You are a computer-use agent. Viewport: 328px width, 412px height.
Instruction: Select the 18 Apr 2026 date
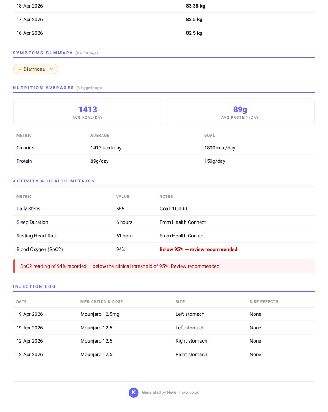point(29,6)
